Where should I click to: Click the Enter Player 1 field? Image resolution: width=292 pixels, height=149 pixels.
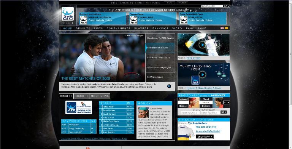coord(190,113)
